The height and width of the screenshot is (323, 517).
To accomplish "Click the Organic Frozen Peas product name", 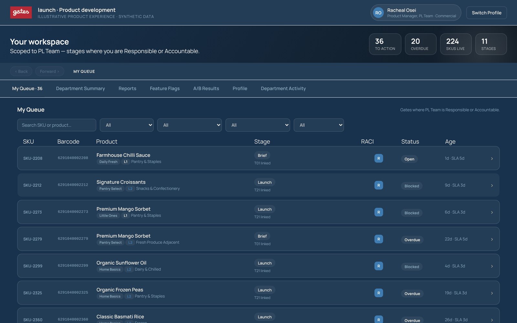I will pos(120,290).
